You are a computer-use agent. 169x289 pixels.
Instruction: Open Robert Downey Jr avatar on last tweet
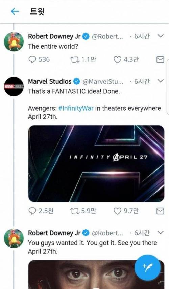coord(14,238)
